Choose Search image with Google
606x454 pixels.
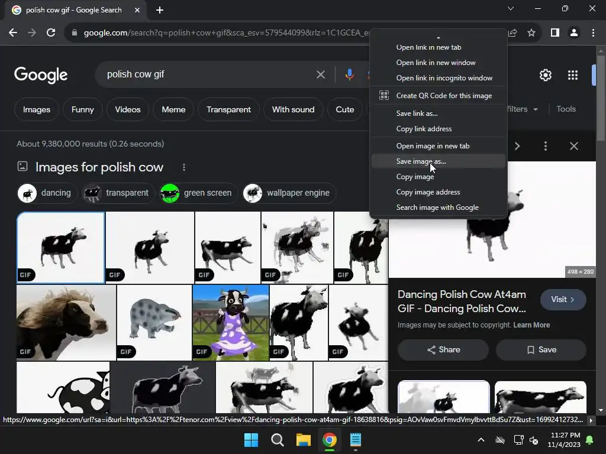point(439,207)
